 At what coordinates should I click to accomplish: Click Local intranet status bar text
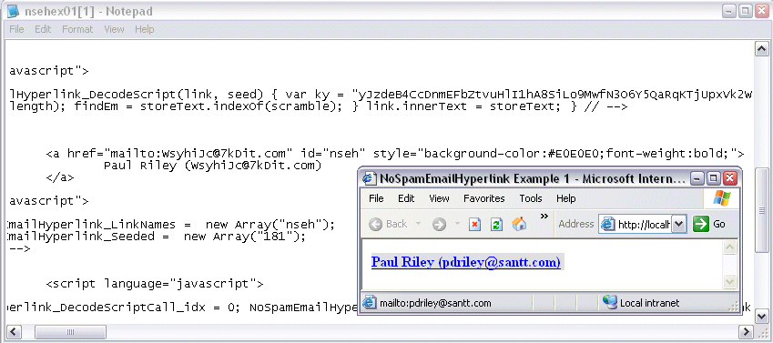[x=650, y=303]
